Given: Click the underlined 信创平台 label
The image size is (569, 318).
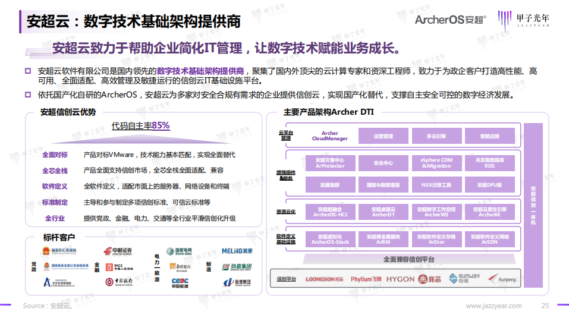Looking at the screenshot, I should tap(287, 279).
